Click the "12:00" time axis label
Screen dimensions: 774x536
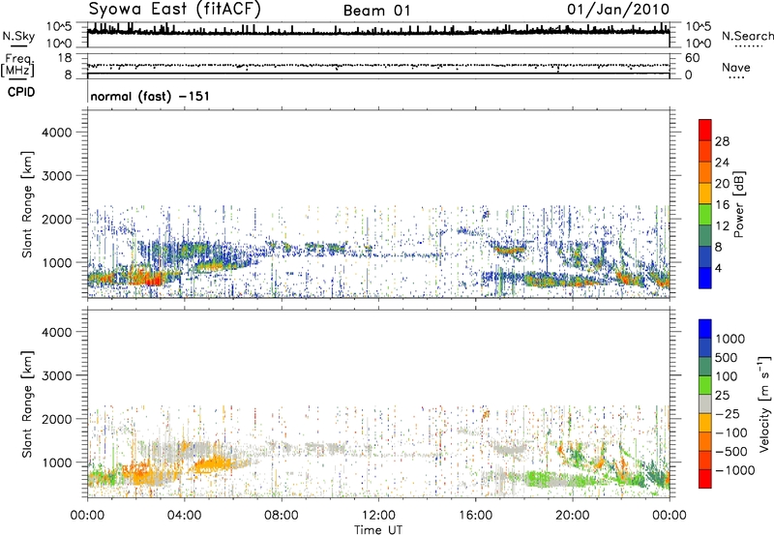(x=378, y=516)
